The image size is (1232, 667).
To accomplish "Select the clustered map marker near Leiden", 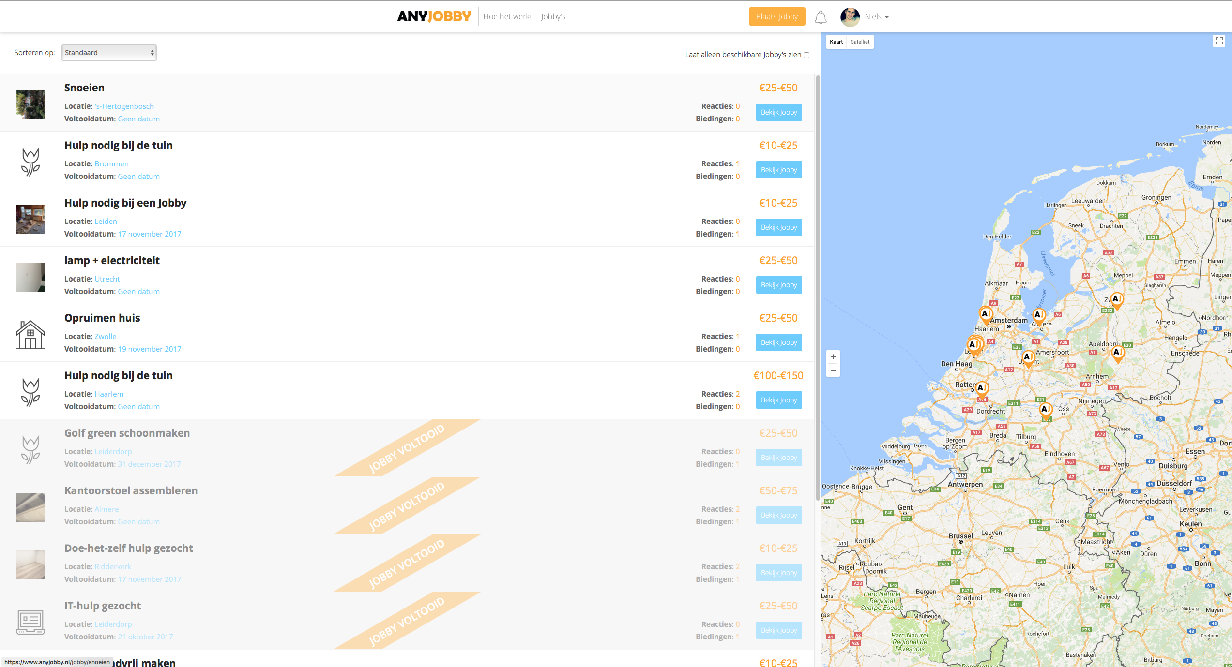I will point(974,345).
